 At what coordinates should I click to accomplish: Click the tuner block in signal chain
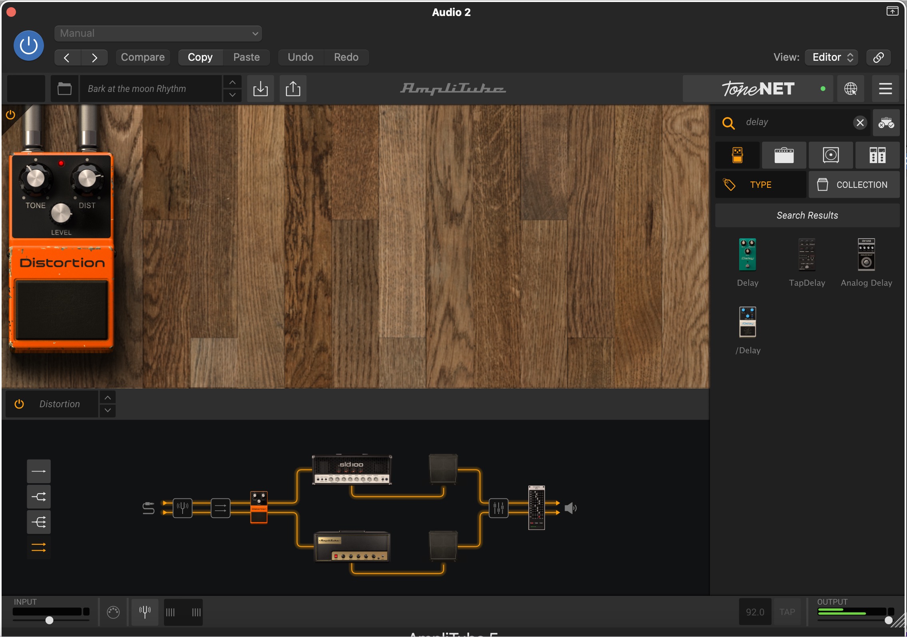pyautogui.click(x=183, y=508)
